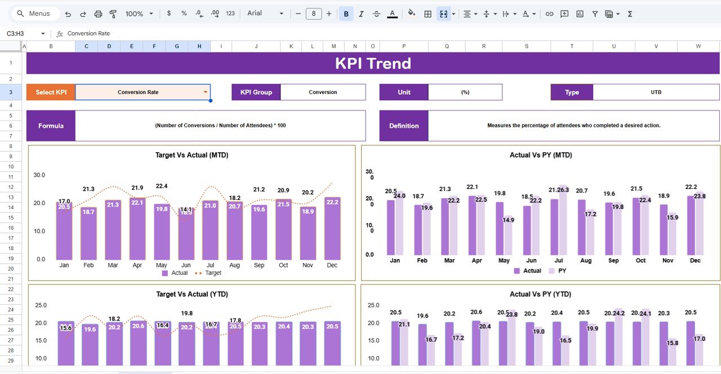Click the Functions sigma icon
The image size is (721, 374).
pyautogui.click(x=629, y=14)
